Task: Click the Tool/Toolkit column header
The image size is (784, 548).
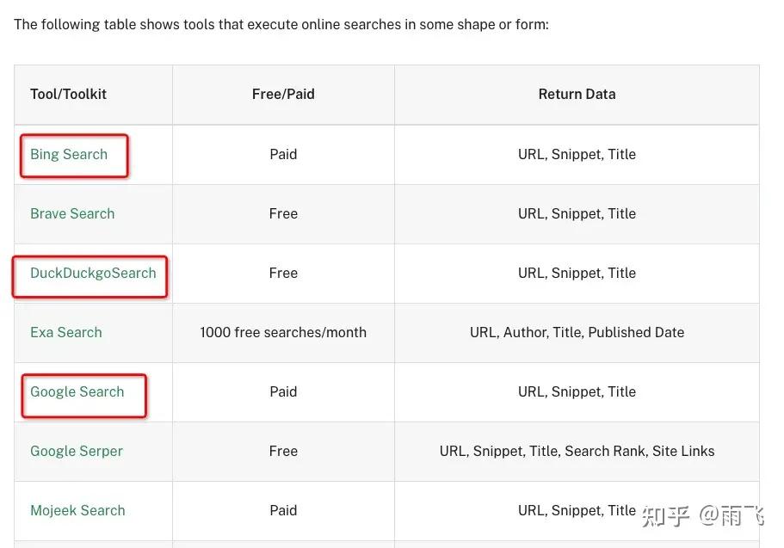Action: tap(69, 95)
